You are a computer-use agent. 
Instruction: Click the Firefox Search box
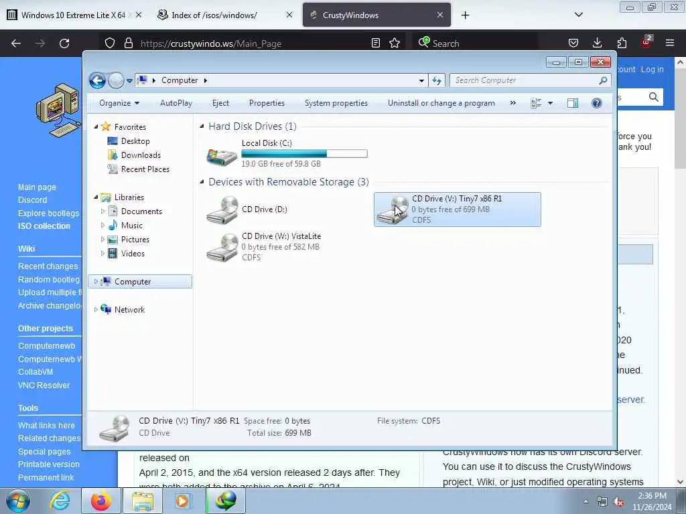click(x=475, y=44)
